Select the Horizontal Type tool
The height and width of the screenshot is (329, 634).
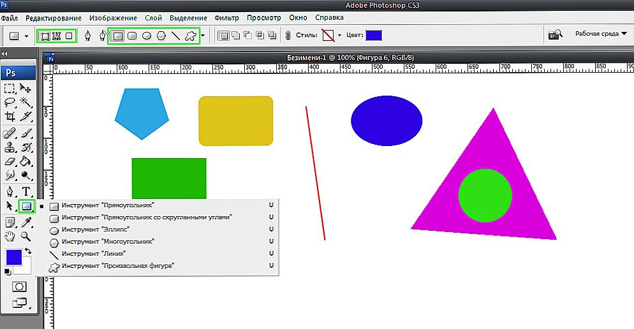[26, 191]
